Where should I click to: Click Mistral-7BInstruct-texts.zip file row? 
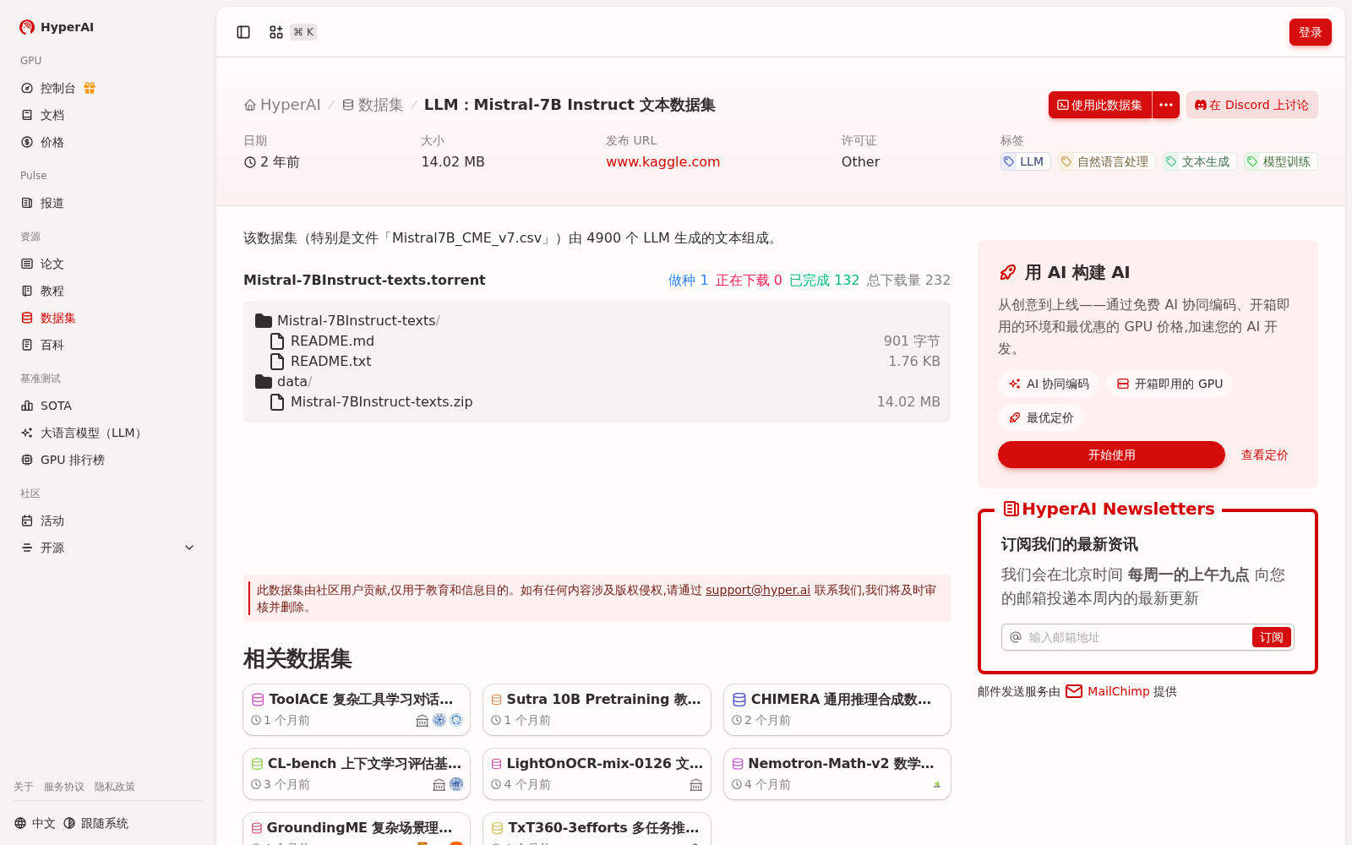click(x=597, y=402)
